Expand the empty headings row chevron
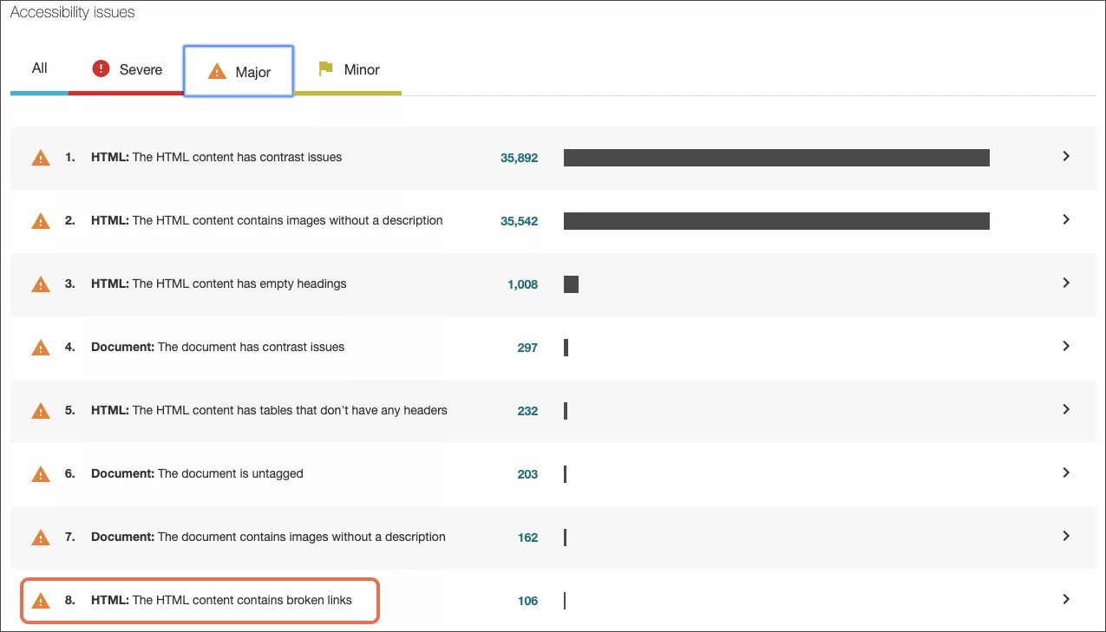 point(1066,283)
